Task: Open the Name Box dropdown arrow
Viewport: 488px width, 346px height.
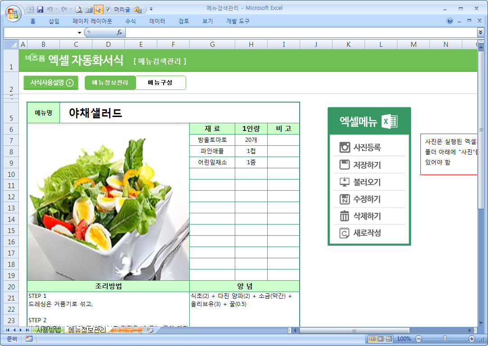Action: 79,32
